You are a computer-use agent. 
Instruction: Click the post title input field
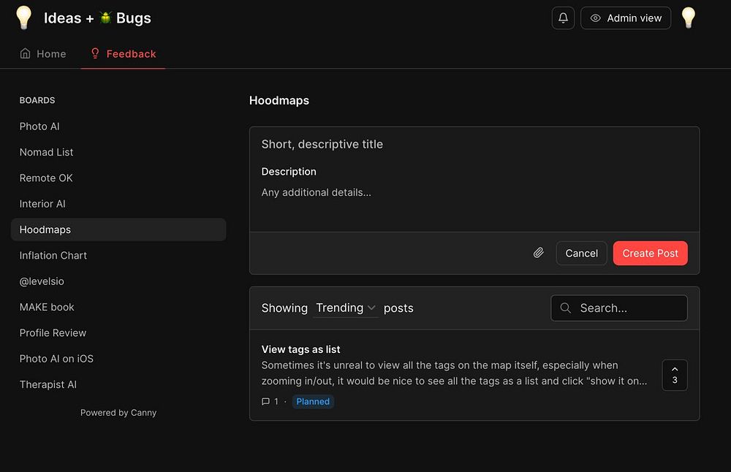coord(474,145)
